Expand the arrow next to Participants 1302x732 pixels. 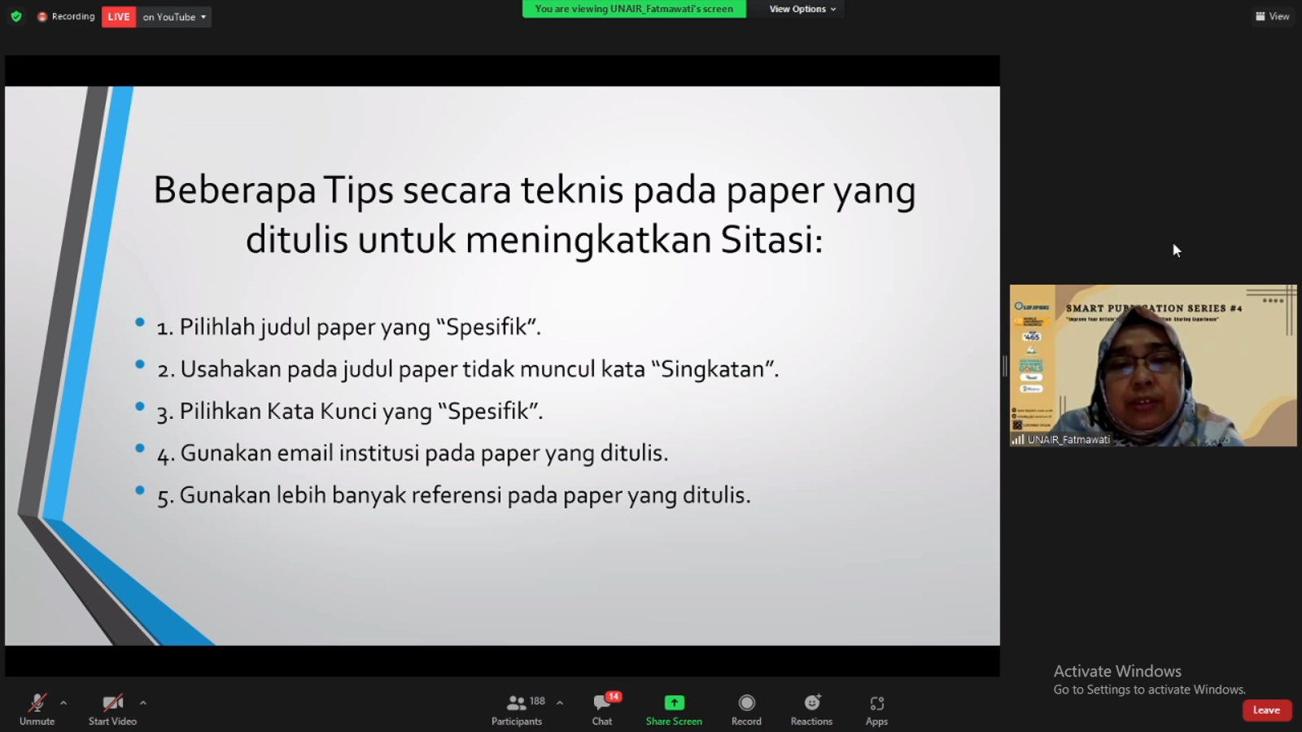point(560,703)
